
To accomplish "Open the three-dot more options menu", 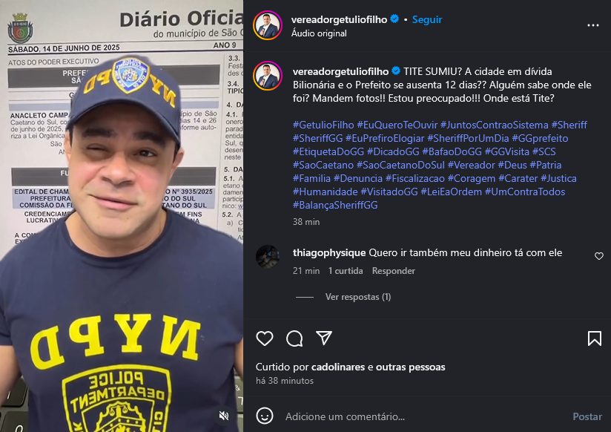I will click(593, 25).
